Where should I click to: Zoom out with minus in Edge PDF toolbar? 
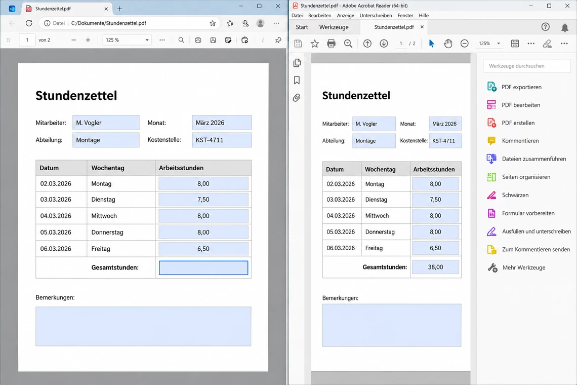coord(73,40)
